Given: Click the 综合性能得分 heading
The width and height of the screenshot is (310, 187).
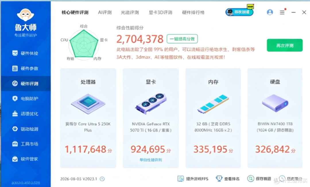Looking at the screenshot, I should [x=130, y=28].
